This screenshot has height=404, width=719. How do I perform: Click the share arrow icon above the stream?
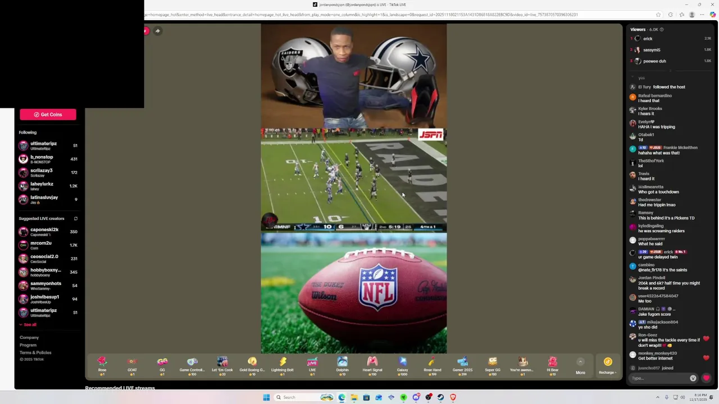coord(158,31)
